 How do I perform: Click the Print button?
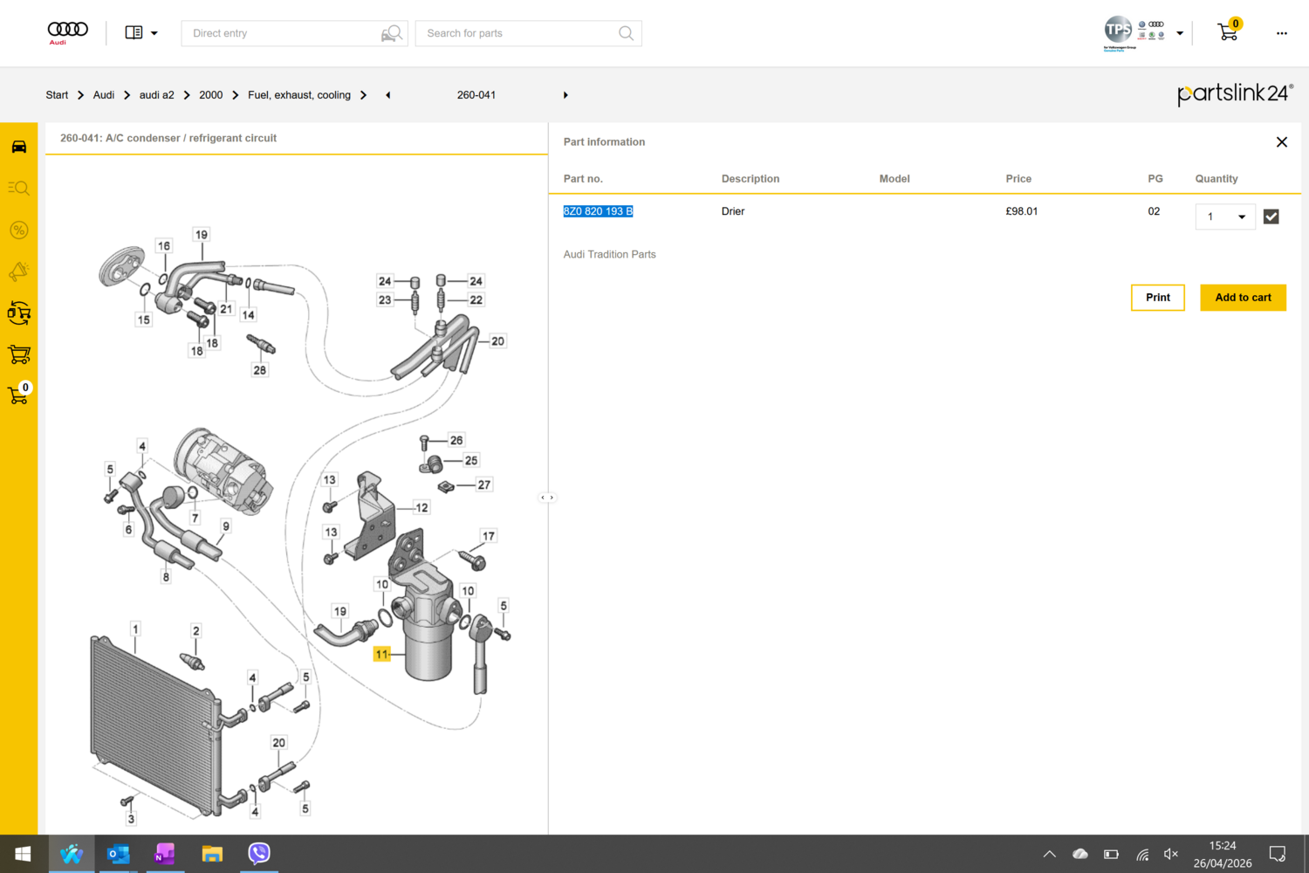[1157, 298]
